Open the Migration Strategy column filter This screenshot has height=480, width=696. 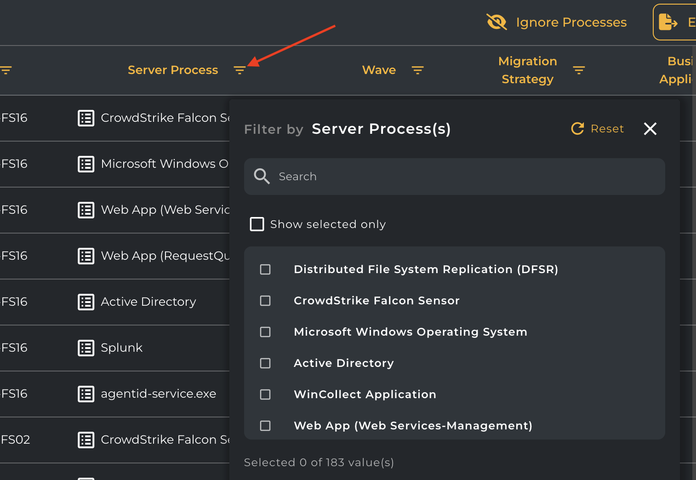coord(579,70)
